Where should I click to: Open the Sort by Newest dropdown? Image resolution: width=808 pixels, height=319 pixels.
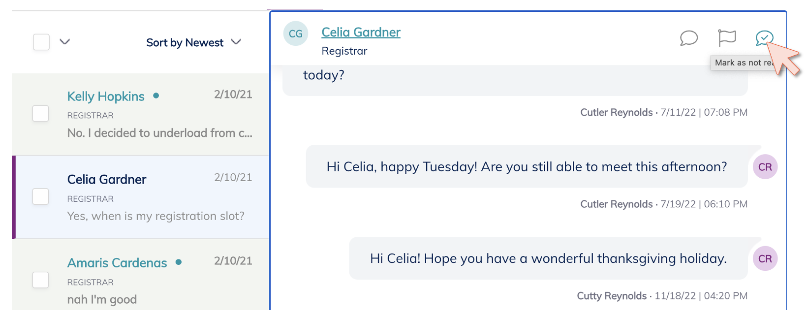193,43
